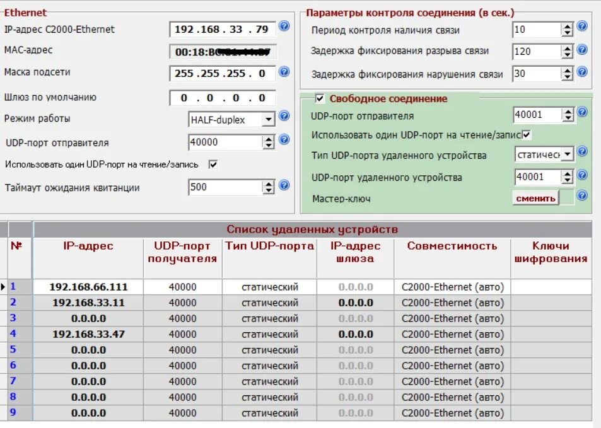Click stepper of Свободное соединение UDP-порт отправителя
Image resolution: width=601 pixels, height=428 pixels.
click(568, 115)
